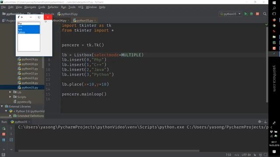The height and width of the screenshot is (157, 280).
Task: Select python35.py in the project tree
Action: (x=30, y=87)
